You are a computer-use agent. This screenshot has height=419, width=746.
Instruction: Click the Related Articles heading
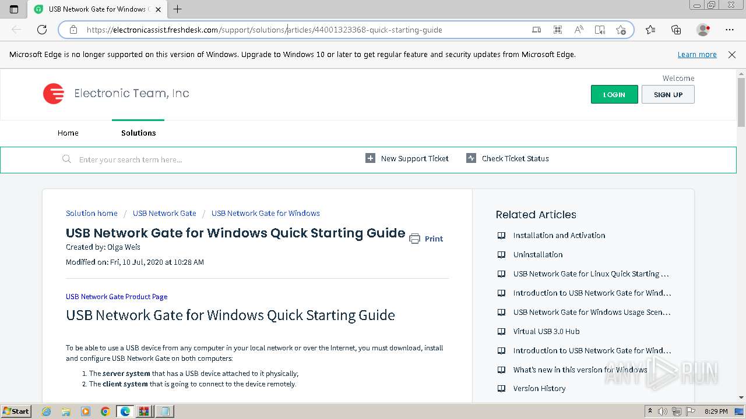pyautogui.click(x=536, y=215)
